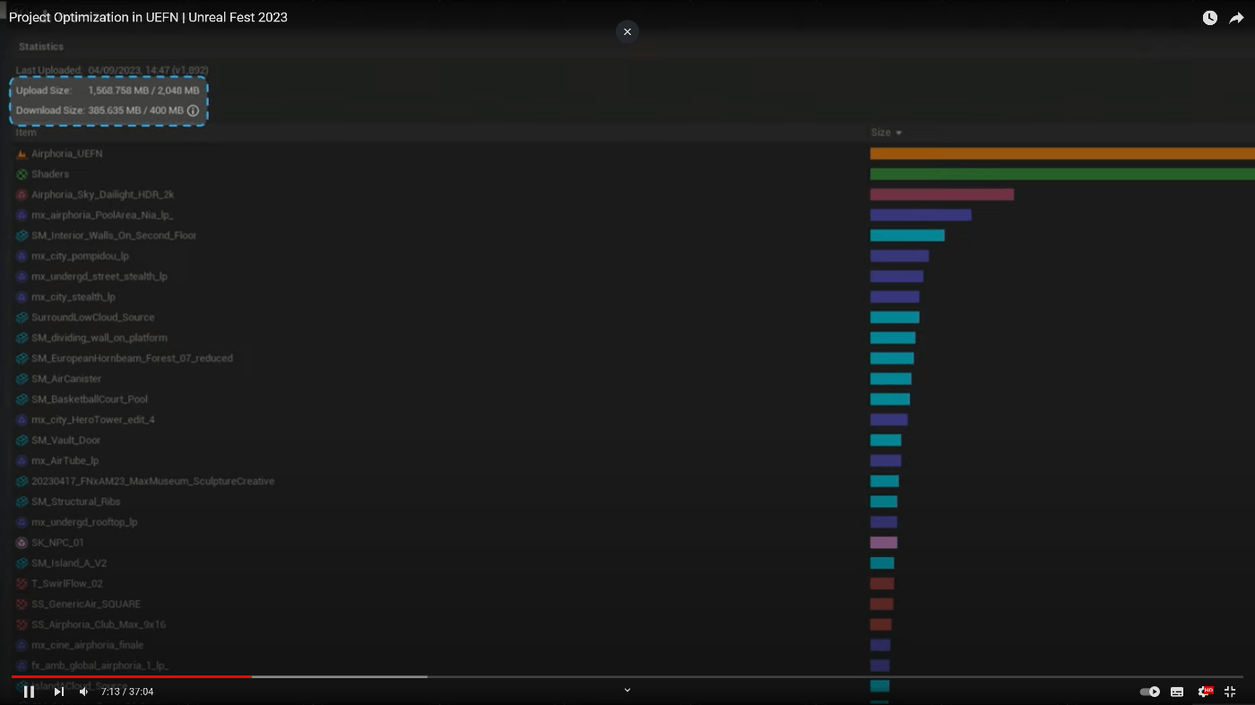The image size is (1255, 705).
Task: Click the mx_city_stealth_lp icon
Action: pyautogui.click(x=22, y=297)
